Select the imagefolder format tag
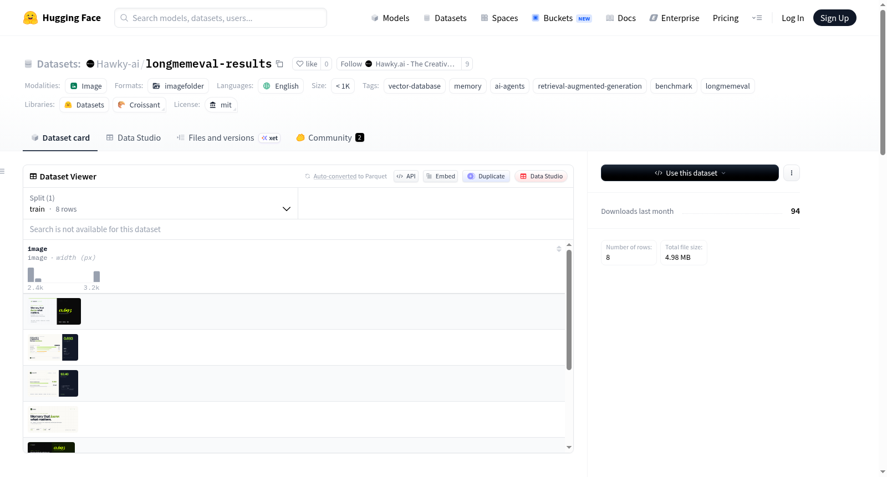The width and height of the screenshot is (887, 477). coord(179,86)
